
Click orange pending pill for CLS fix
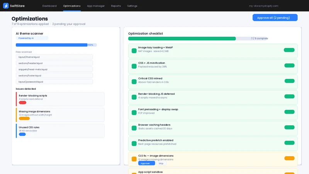pyautogui.click(x=289, y=158)
